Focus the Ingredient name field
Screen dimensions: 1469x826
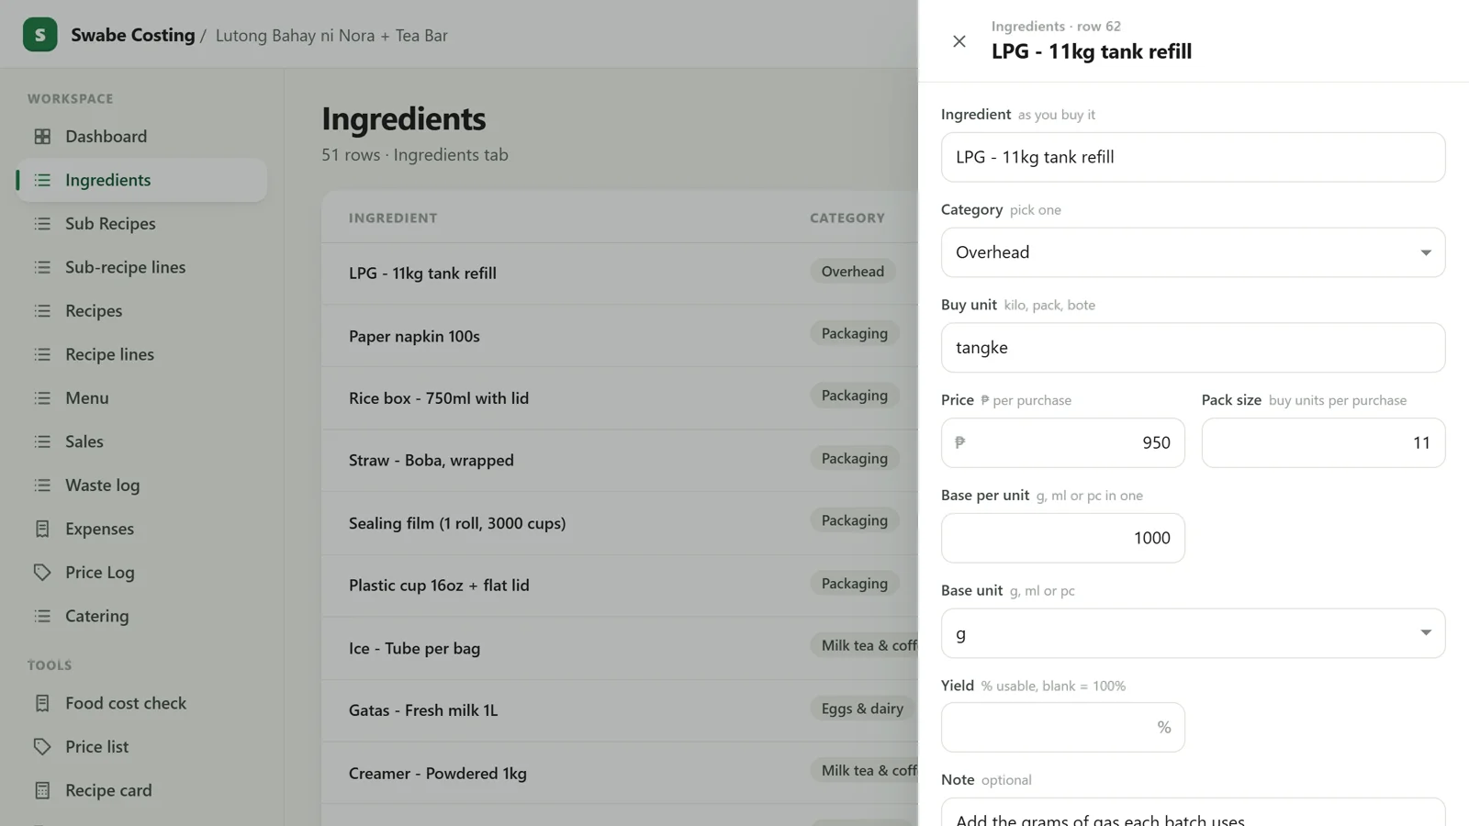[x=1193, y=157]
